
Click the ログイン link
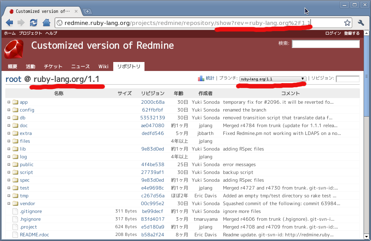pyautogui.click(x=333, y=33)
